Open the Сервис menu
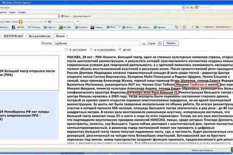This screenshot has width=233, height=155. pos(12,12)
